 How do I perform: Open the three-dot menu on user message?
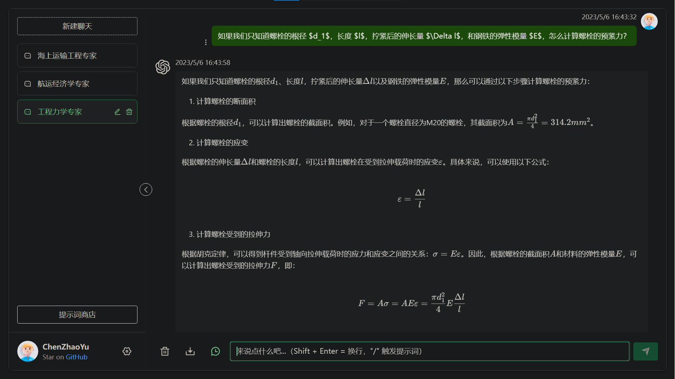point(206,42)
